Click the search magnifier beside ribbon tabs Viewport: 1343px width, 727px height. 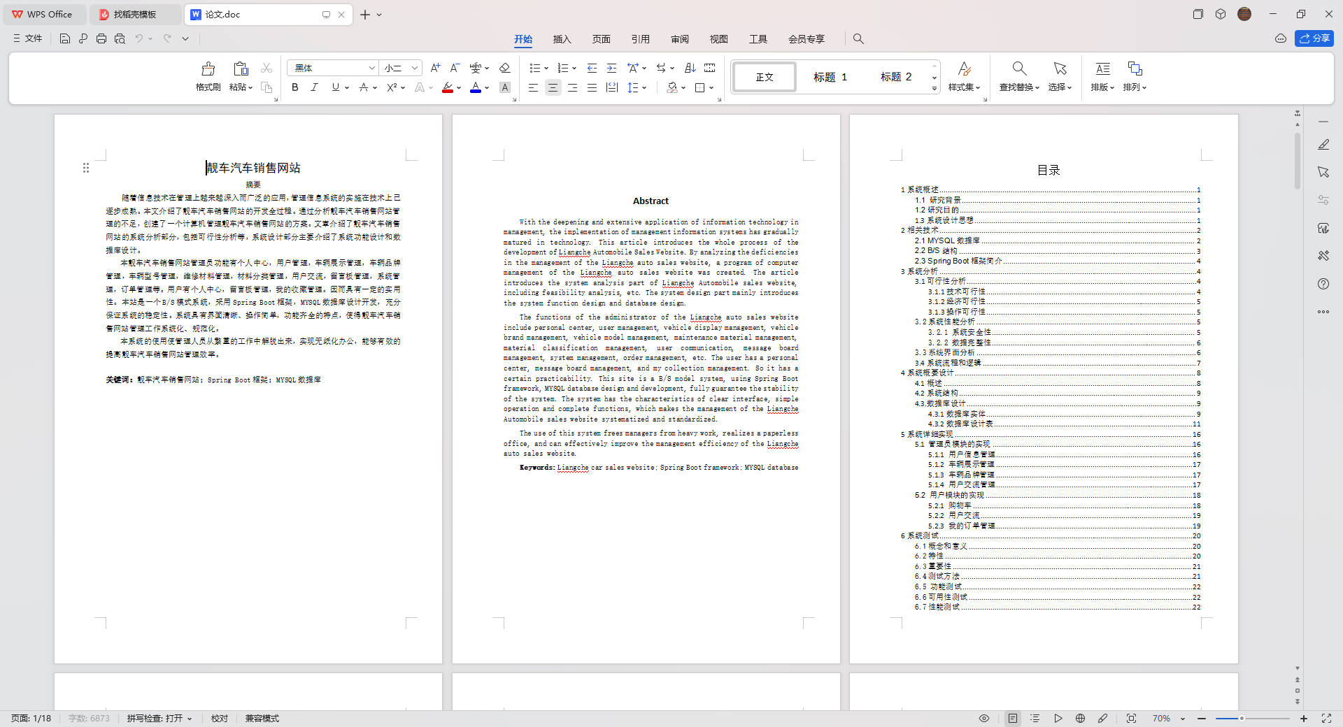(858, 39)
